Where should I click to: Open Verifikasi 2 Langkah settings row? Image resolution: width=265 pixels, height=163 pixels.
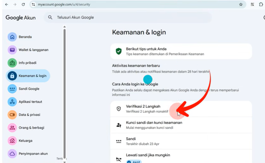tap(181, 109)
